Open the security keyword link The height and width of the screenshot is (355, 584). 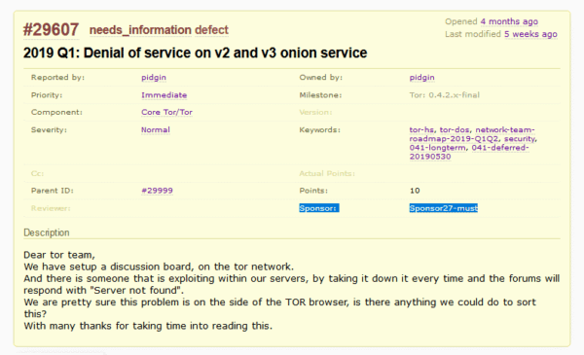point(520,139)
